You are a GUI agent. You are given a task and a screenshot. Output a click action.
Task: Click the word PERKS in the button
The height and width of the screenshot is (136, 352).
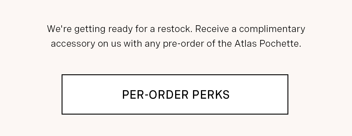click(211, 95)
